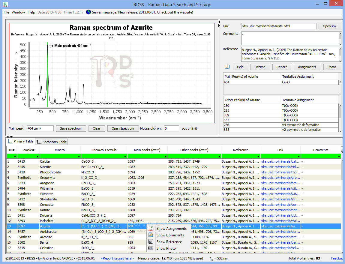
Task: Click the Cu-O tentative assignment cell
Action: 310,82
